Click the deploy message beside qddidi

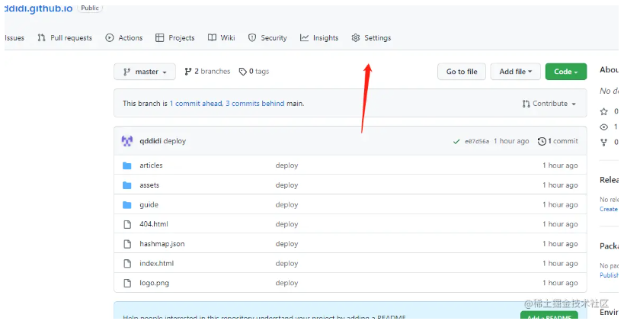click(x=174, y=141)
